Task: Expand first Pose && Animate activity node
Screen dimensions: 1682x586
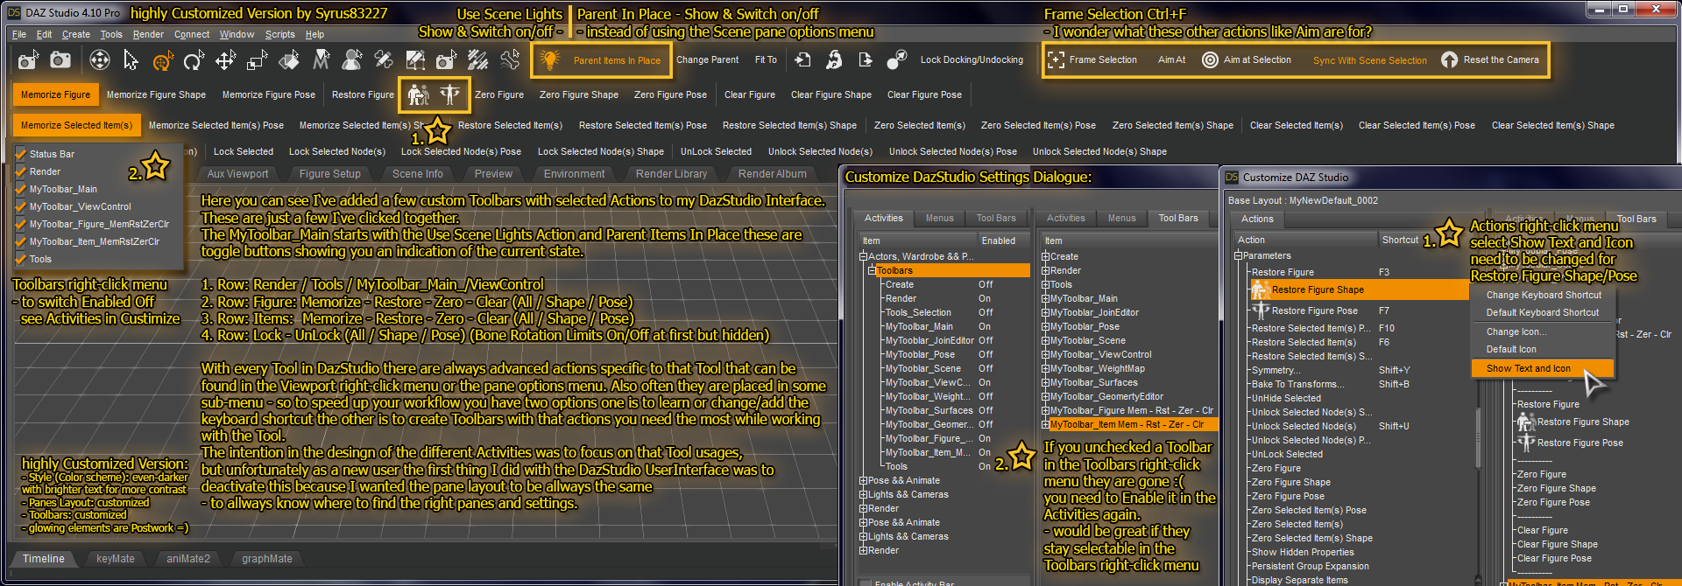Action: click(863, 480)
